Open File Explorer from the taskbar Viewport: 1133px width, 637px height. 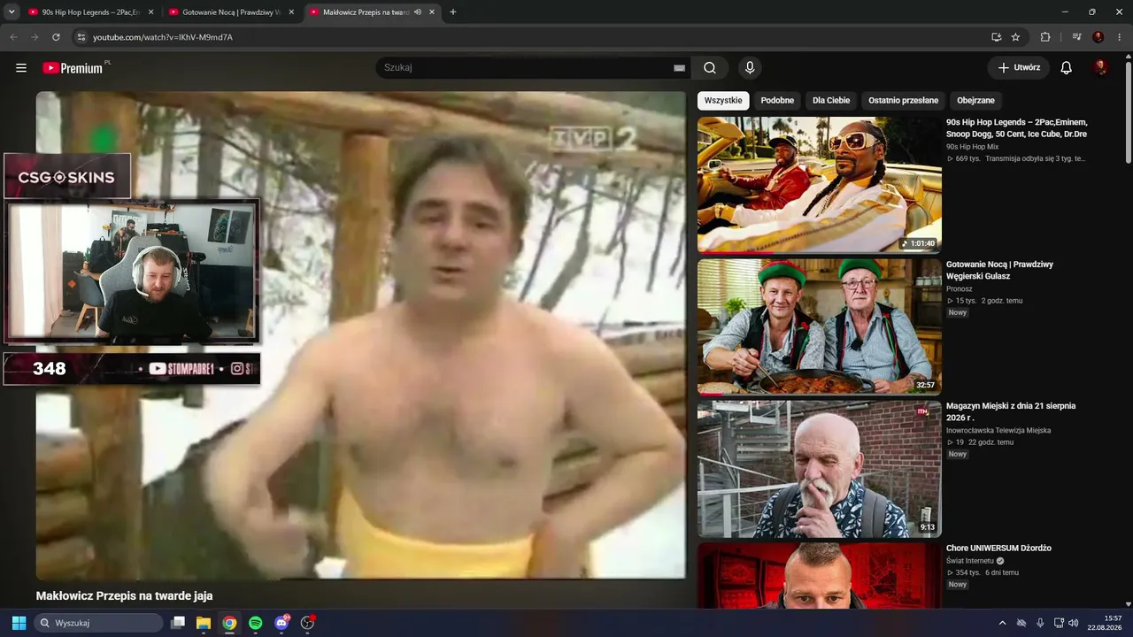click(203, 623)
